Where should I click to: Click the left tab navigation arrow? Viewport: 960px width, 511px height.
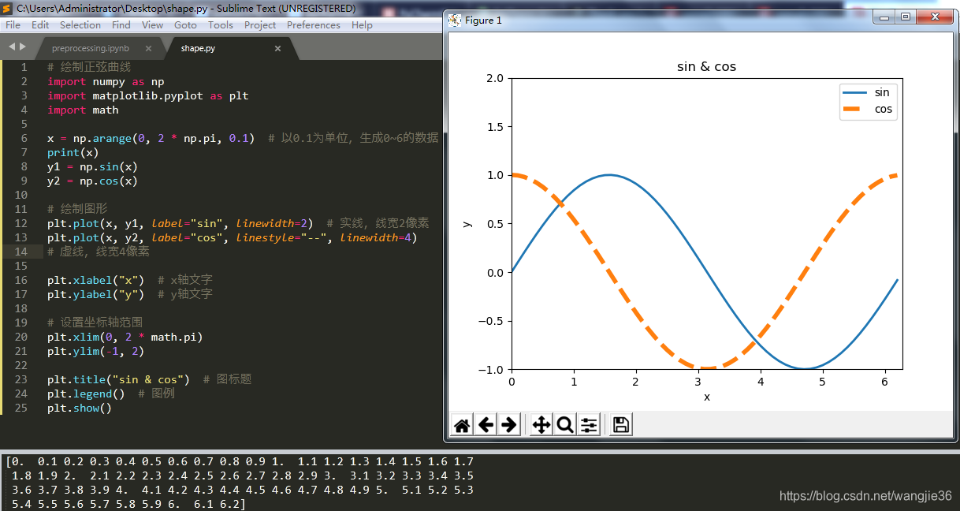pos(12,47)
